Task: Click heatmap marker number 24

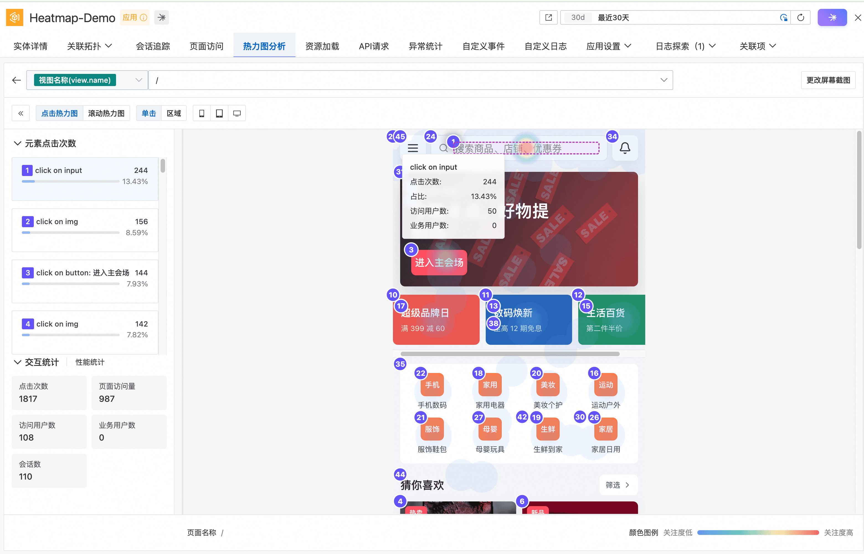Action: (431, 136)
